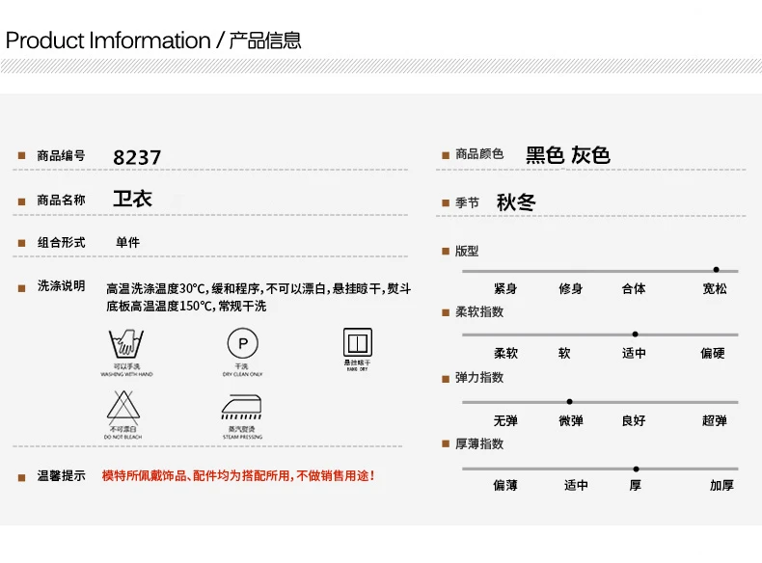Image resolution: width=762 pixels, height=563 pixels.
Task: Click the 超弹 elasticity option
Action: click(x=715, y=420)
